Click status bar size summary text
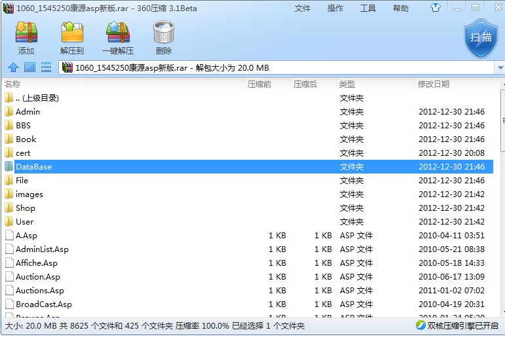505x347 pixels. tap(155, 326)
